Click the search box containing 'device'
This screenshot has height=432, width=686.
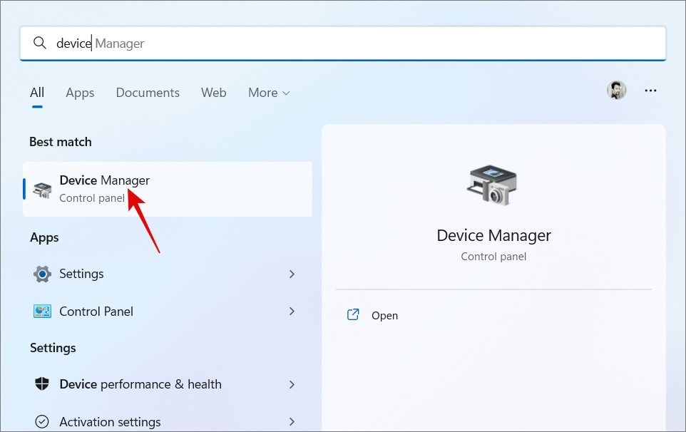tap(343, 43)
